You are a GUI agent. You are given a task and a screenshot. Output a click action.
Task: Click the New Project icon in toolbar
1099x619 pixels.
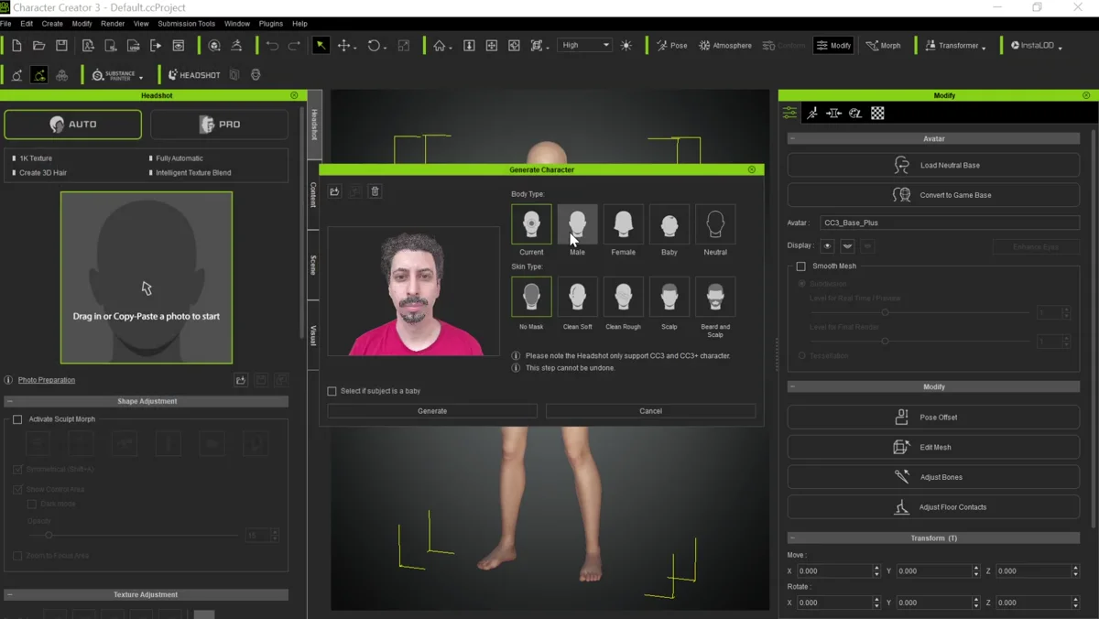pos(16,45)
